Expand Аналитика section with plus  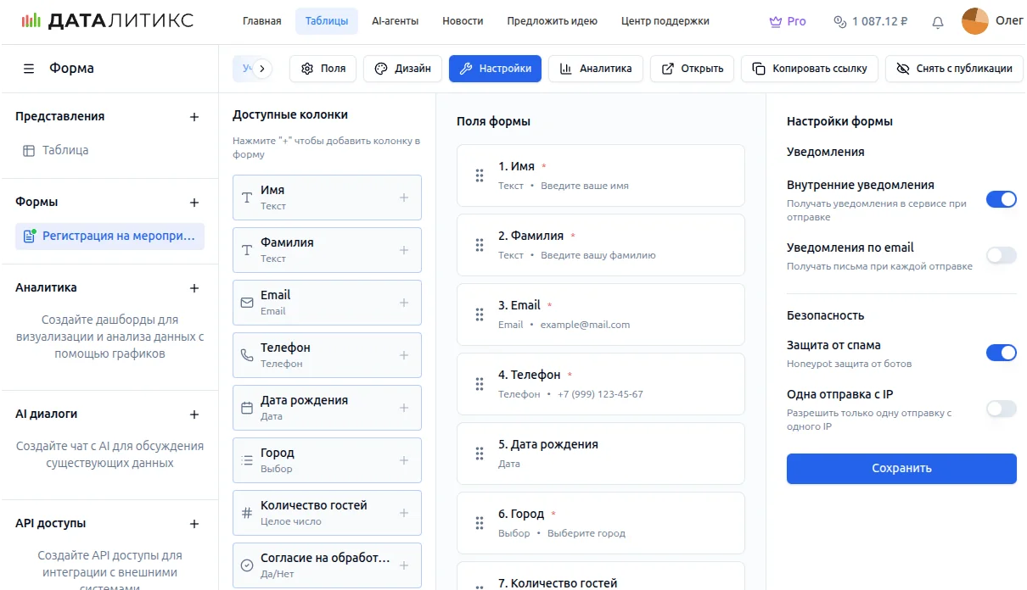point(194,288)
